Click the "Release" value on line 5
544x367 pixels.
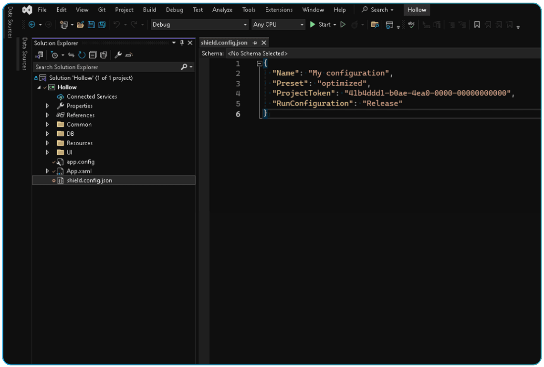[382, 103]
